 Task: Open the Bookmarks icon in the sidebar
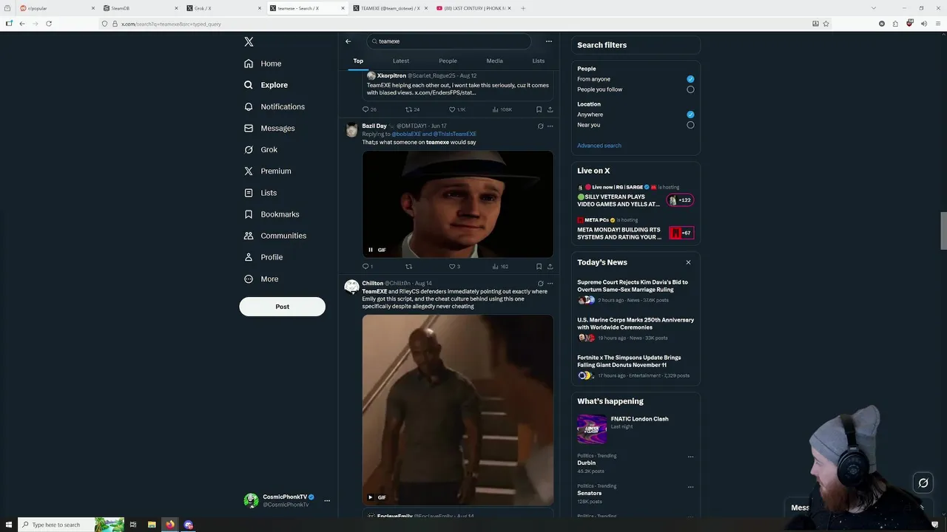[x=249, y=214]
